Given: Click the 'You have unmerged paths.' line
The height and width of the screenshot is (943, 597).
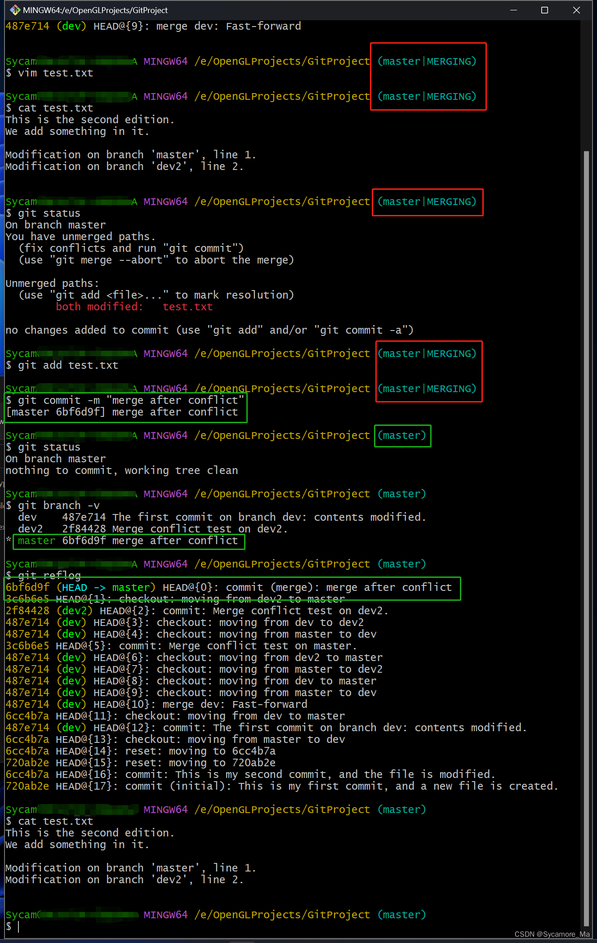Looking at the screenshot, I should (80, 237).
